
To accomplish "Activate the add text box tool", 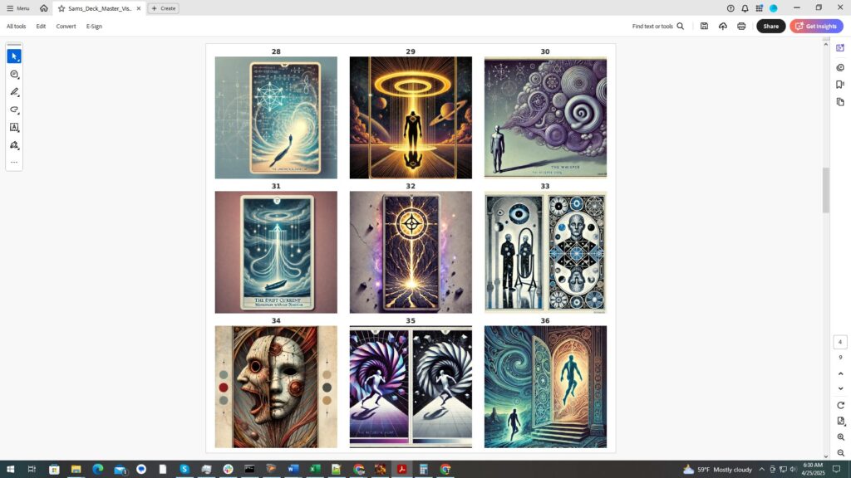I will [14, 128].
